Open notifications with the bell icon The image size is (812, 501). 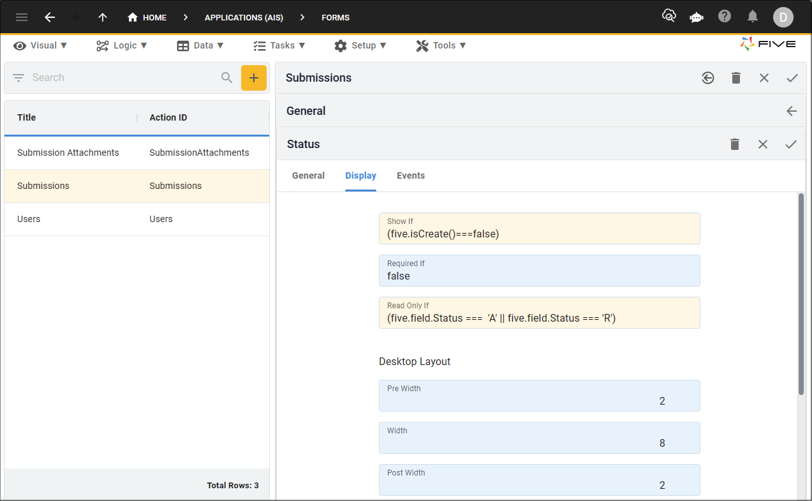point(752,17)
